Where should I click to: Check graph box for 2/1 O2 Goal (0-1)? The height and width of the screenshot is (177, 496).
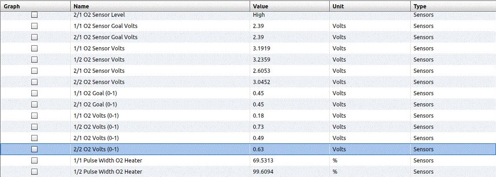[35, 105]
